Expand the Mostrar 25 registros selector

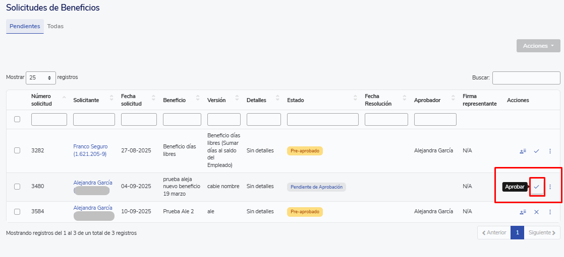[40, 78]
